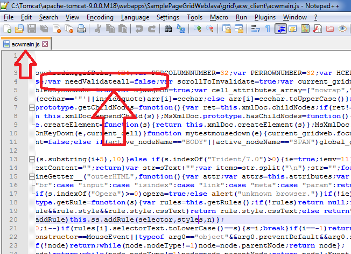Image resolution: width=351 pixels, height=254 pixels.
Task: Collapse the code fold at line 7
Action: coord(30,108)
